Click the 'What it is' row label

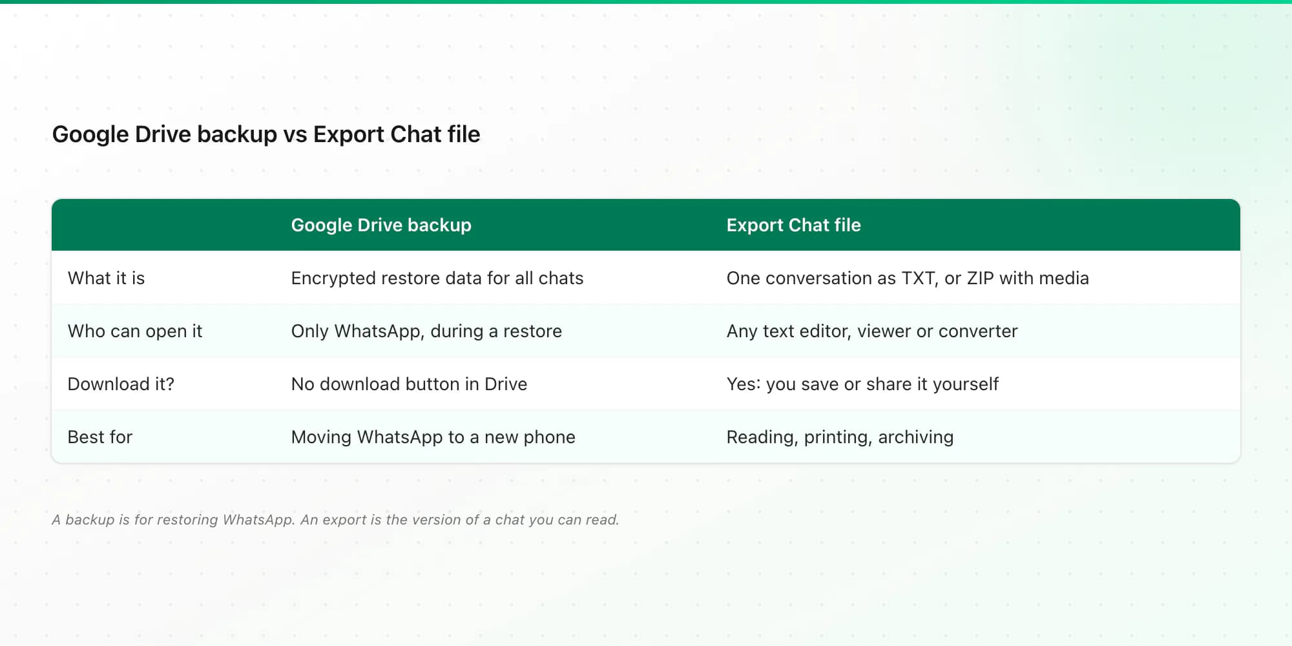coord(106,278)
